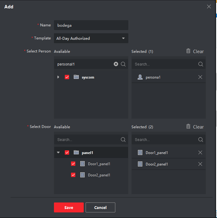Viewport: 217px width, 218px height.
Task: Uncheck the panel1 checkbox
Action: click(67, 152)
